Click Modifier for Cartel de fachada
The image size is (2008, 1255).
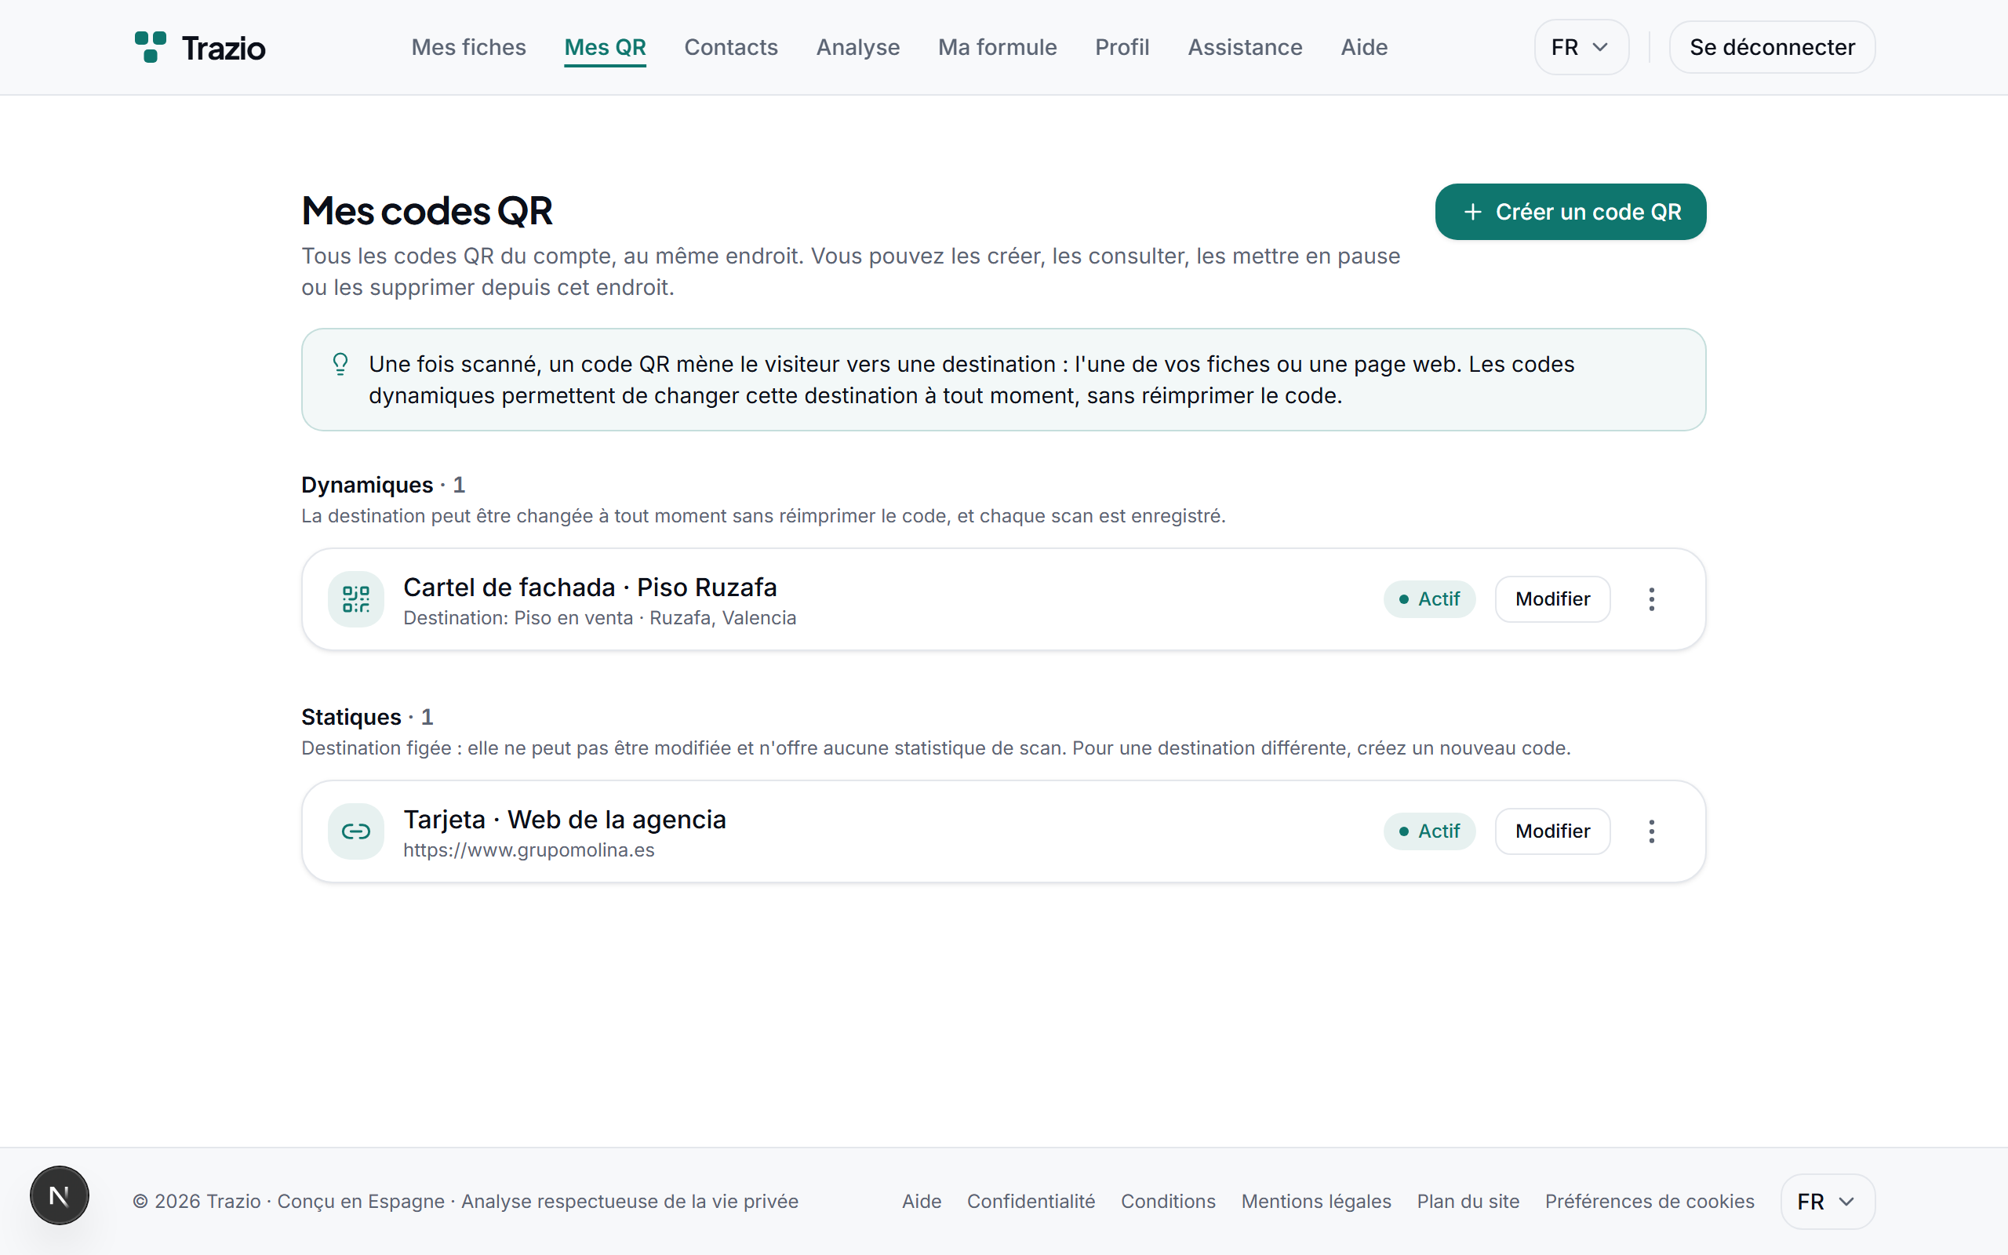tap(1552, 599)
